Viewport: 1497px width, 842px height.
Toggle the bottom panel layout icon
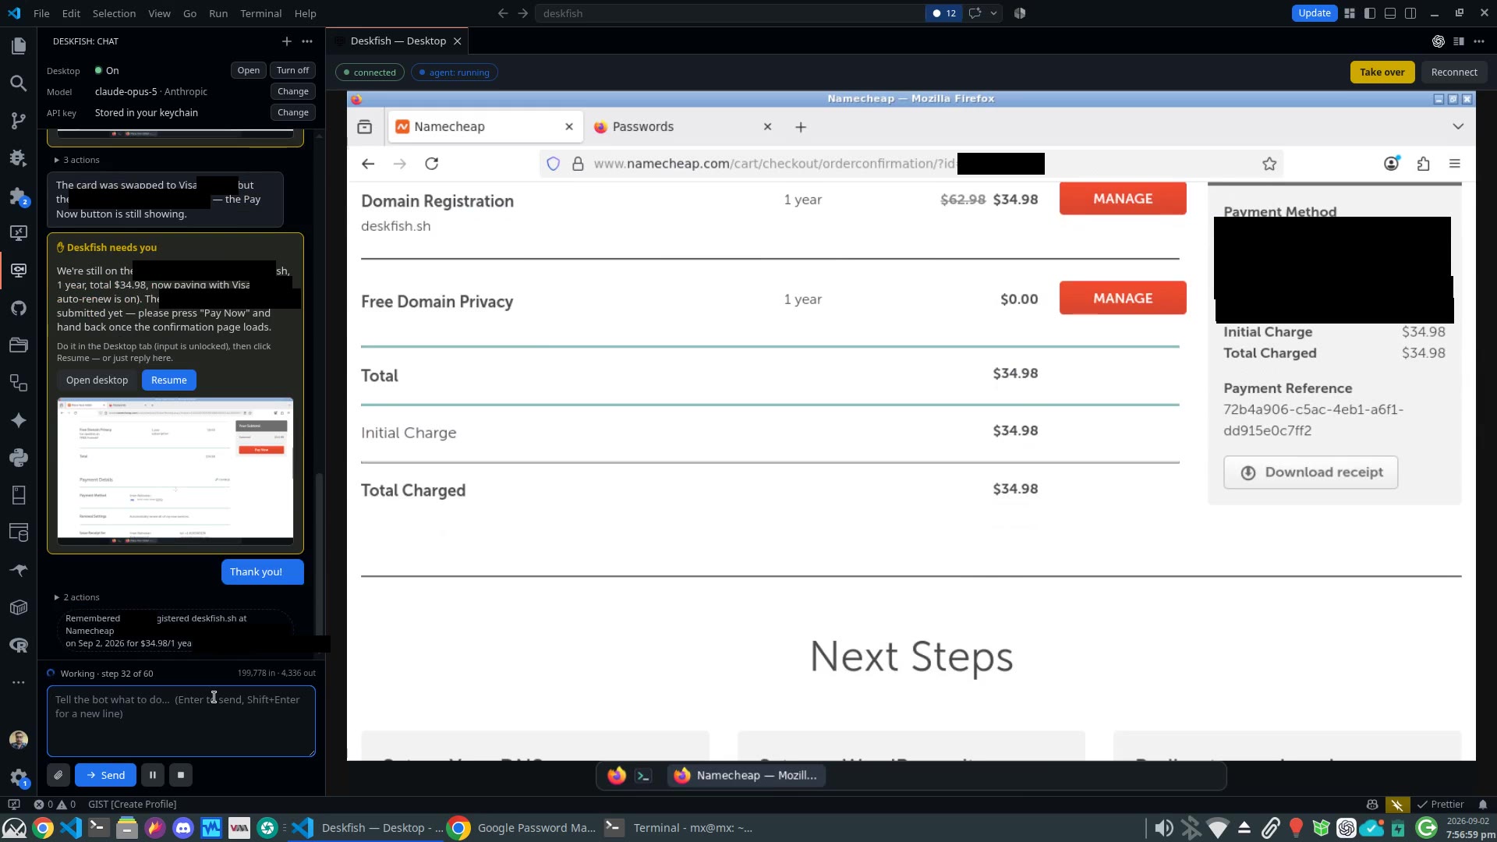1390,13
